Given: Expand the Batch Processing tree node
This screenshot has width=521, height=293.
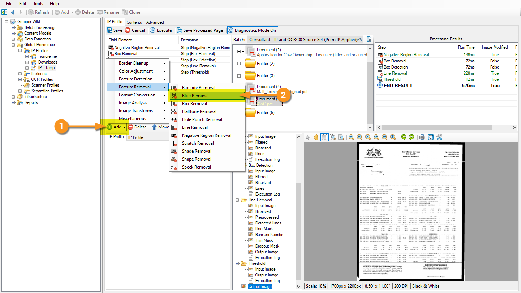Looking at the screenshot, I should pyautogui.click(x=13, y=27).
